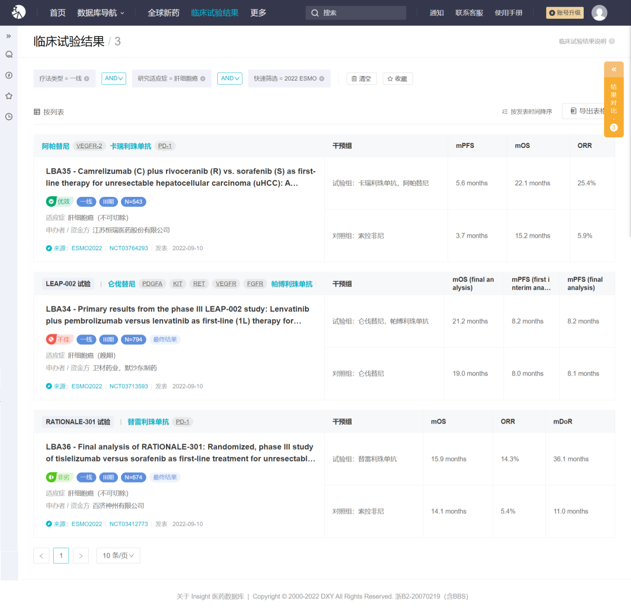This screenshot has height=613, width=631.
Task: Open the LBA35 Camrelizumab study title
Action: click(x=181, y=177)
